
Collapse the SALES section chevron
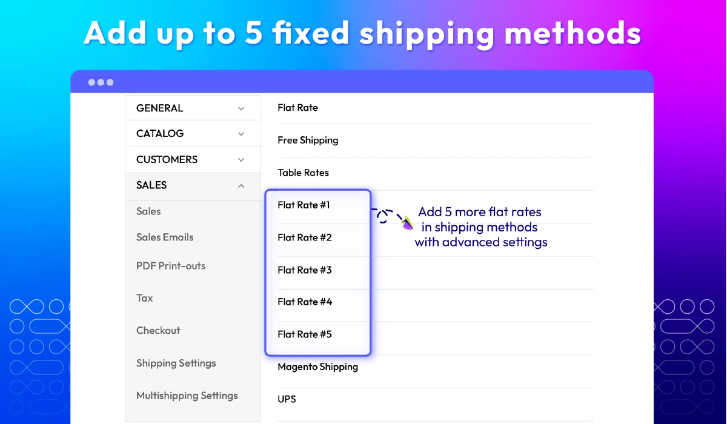point(241,186)
